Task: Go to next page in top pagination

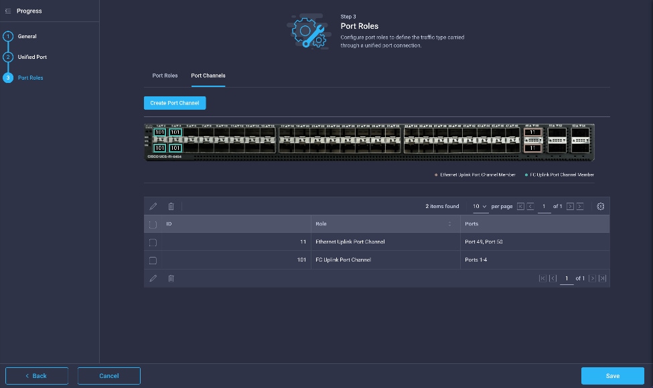Action: [x=570, y=206]
